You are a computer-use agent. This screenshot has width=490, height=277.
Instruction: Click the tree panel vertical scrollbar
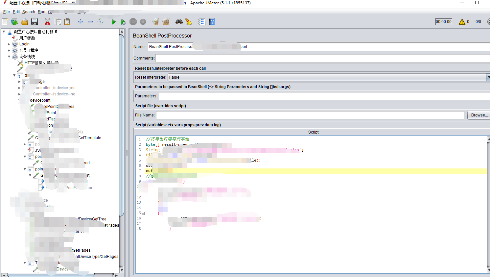[122, 125]
